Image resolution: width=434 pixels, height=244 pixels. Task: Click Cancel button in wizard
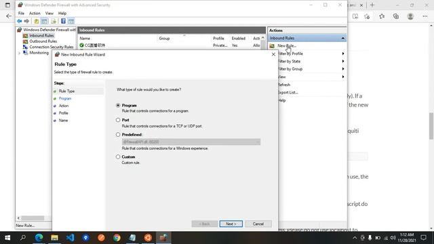pos(258,224)
